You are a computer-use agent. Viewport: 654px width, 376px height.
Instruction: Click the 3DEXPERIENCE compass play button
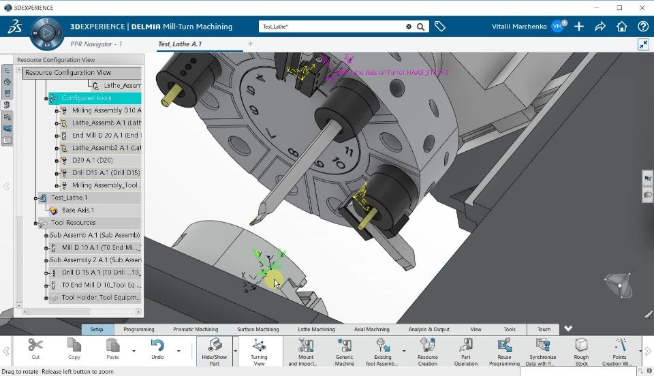click(x=47, y=33)
